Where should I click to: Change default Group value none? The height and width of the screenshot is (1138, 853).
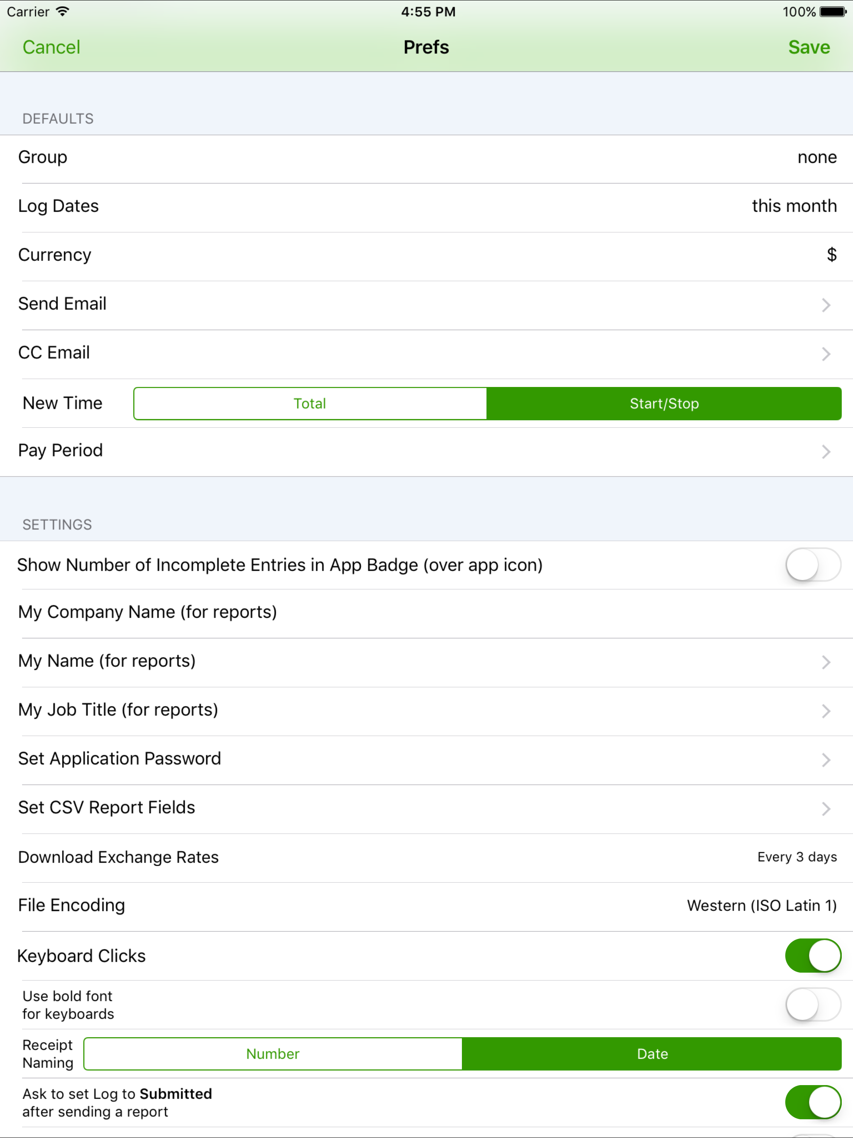click(x=816, y=157)
